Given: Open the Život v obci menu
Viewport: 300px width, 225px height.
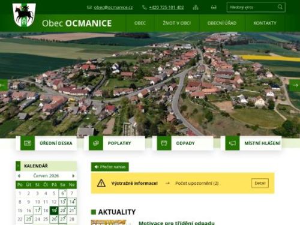Looking at the screenshot, I should 177,23.
